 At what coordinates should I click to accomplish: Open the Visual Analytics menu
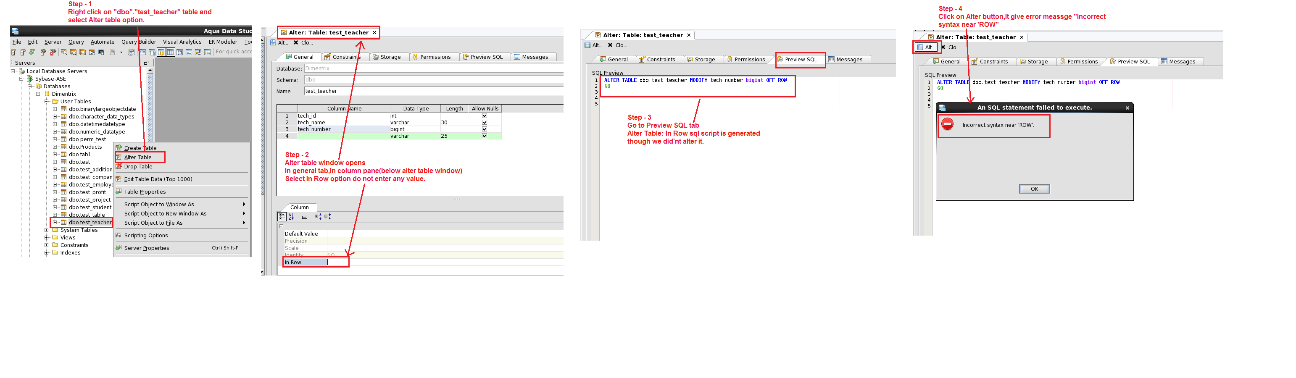coord(182,42)
